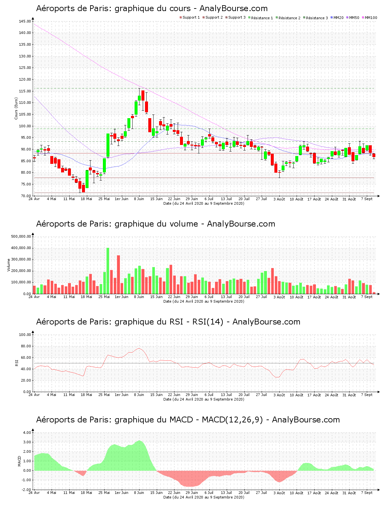This screenshot has height=506, width=392.
Task: Click the date range caption under the price chart
Action: [204, 203]
